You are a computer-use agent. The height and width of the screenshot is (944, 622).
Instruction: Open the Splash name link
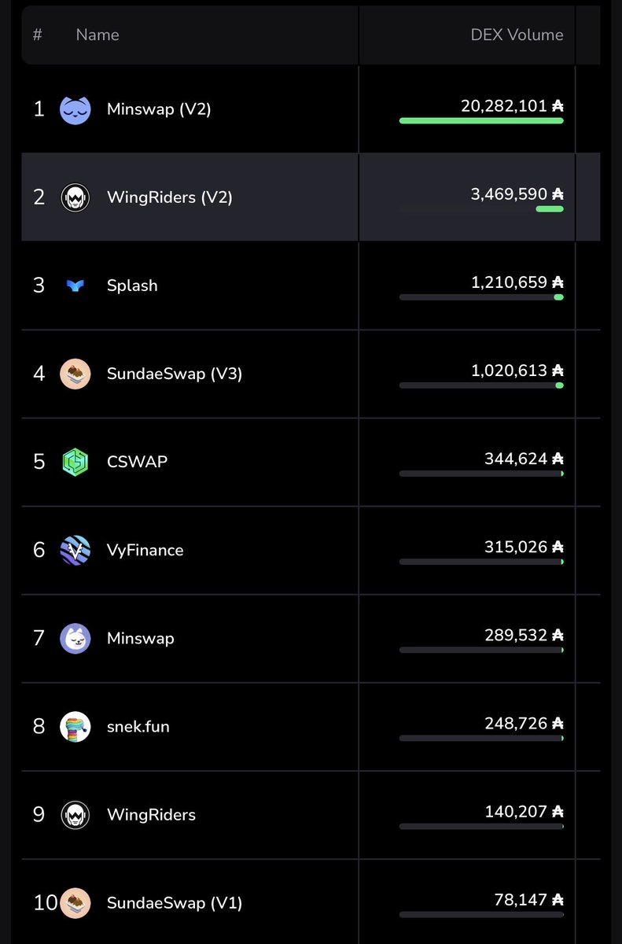[x=132, y=286]
